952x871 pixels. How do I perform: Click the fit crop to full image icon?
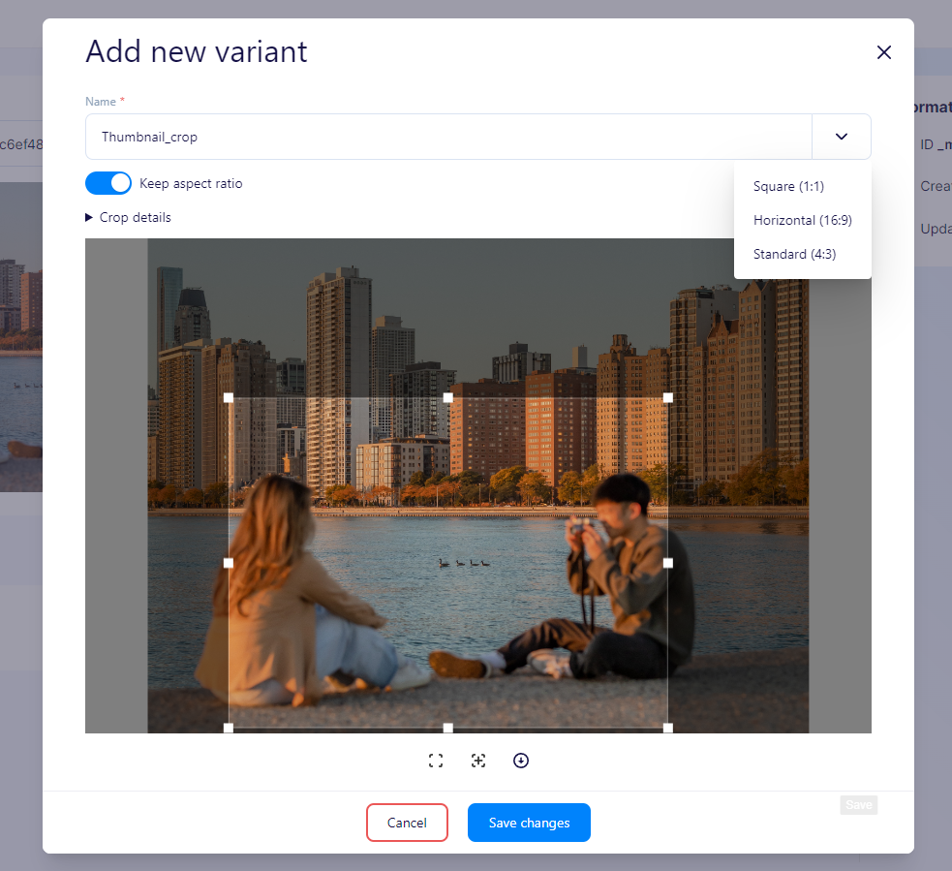coord(435,761)
